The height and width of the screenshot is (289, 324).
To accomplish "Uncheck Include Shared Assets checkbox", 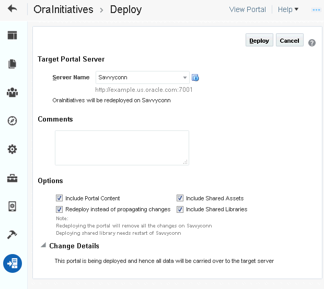I will [x=180, y=198].
